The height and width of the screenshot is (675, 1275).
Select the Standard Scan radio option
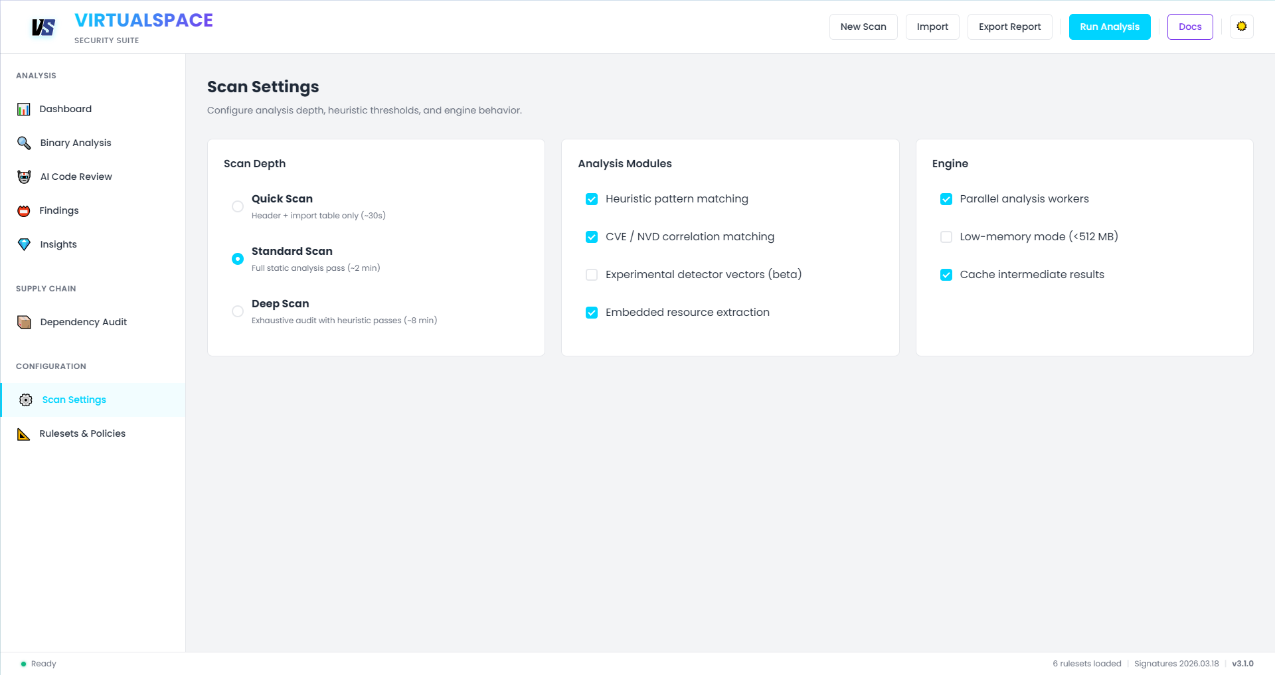coord(238,259)
